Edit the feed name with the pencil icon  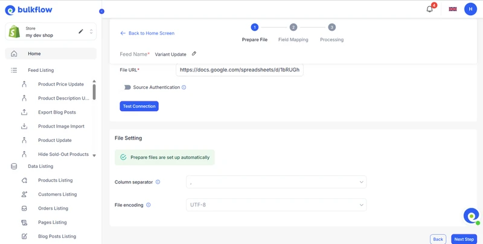point(194,54)
